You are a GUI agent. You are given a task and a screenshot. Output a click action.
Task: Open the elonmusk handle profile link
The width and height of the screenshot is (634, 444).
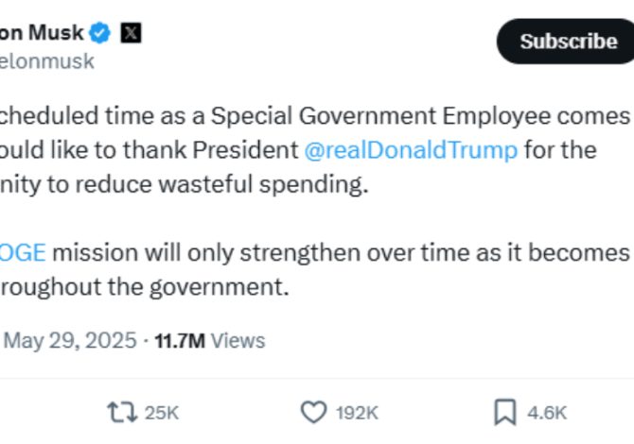click(47, 61)
